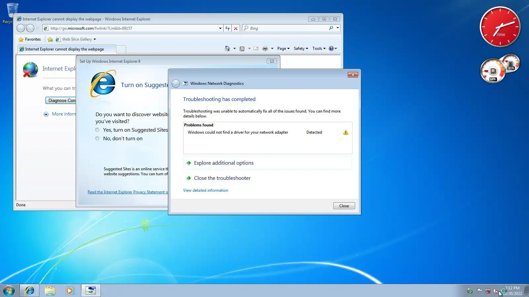Select 'Yes, turn on Suggested Sites' radio
This screenshot has height=297, width=529.
click(x=97, y=130)
